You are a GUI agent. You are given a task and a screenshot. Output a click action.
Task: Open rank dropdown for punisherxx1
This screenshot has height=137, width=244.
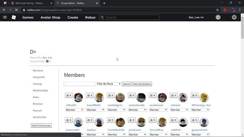click(158, 110)
